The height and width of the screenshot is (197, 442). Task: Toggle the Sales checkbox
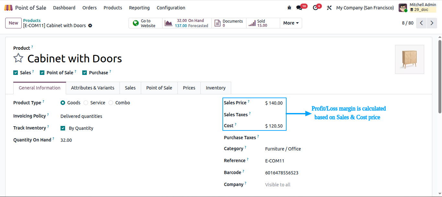[16, 73]
